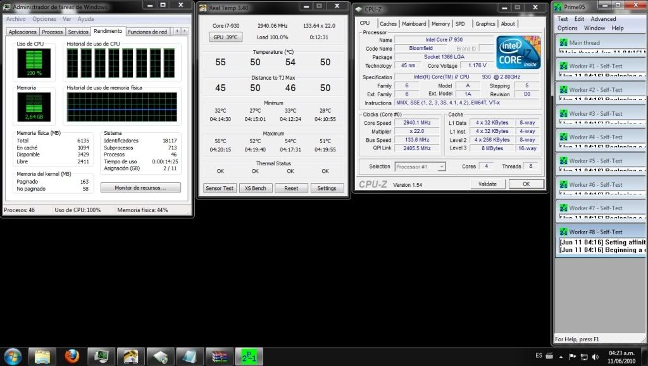
Task: Click the Prime95 title bar icon
Action: [558, 6]
